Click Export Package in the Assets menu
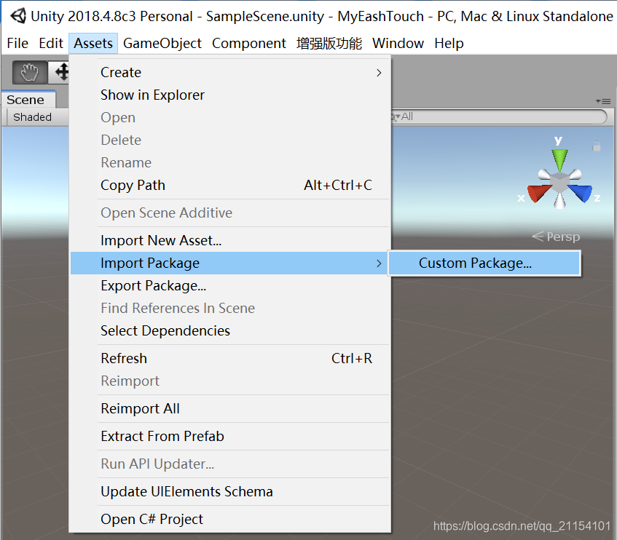The image size is (617, 540). pyautogui.click(x=153, y=285)
